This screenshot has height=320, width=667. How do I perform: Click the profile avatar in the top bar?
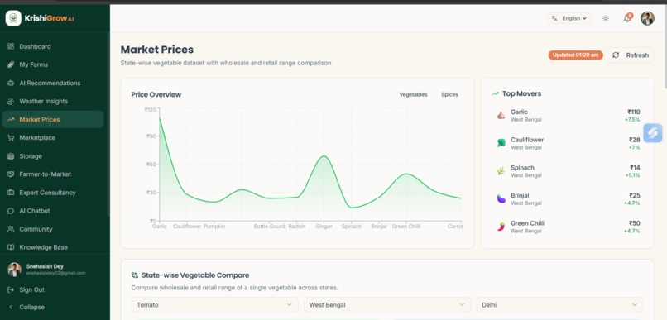pos(647,18)
